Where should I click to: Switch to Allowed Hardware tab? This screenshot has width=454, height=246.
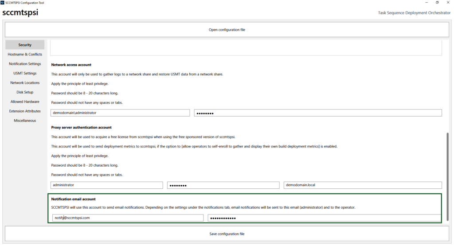(x=25, y=102)
